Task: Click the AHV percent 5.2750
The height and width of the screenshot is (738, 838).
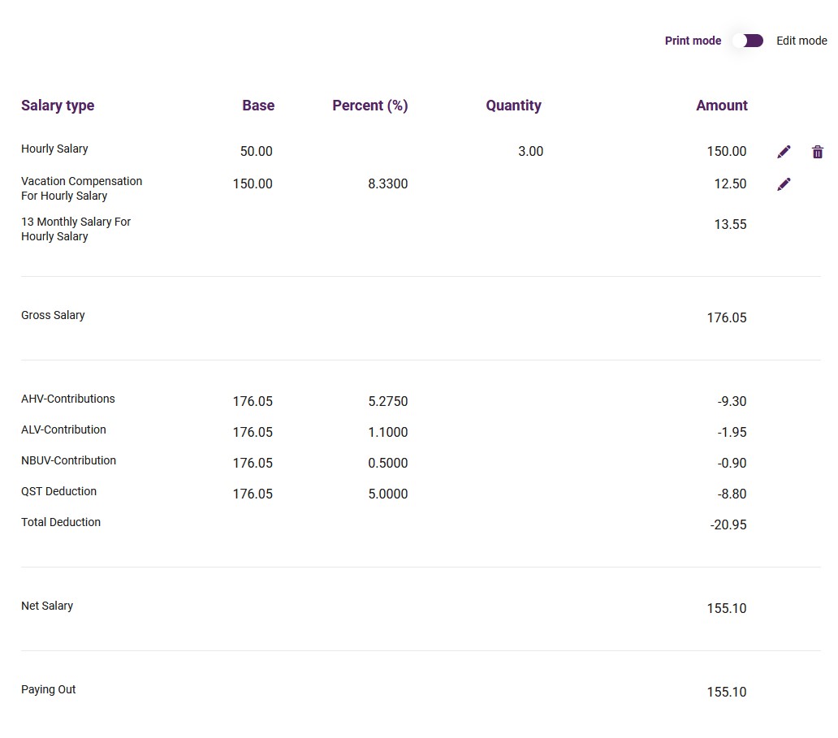Action: point(387,401)
